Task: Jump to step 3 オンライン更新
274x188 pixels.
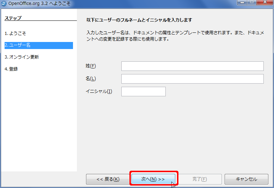Action: pyautogui.click(x=22, y=57)
